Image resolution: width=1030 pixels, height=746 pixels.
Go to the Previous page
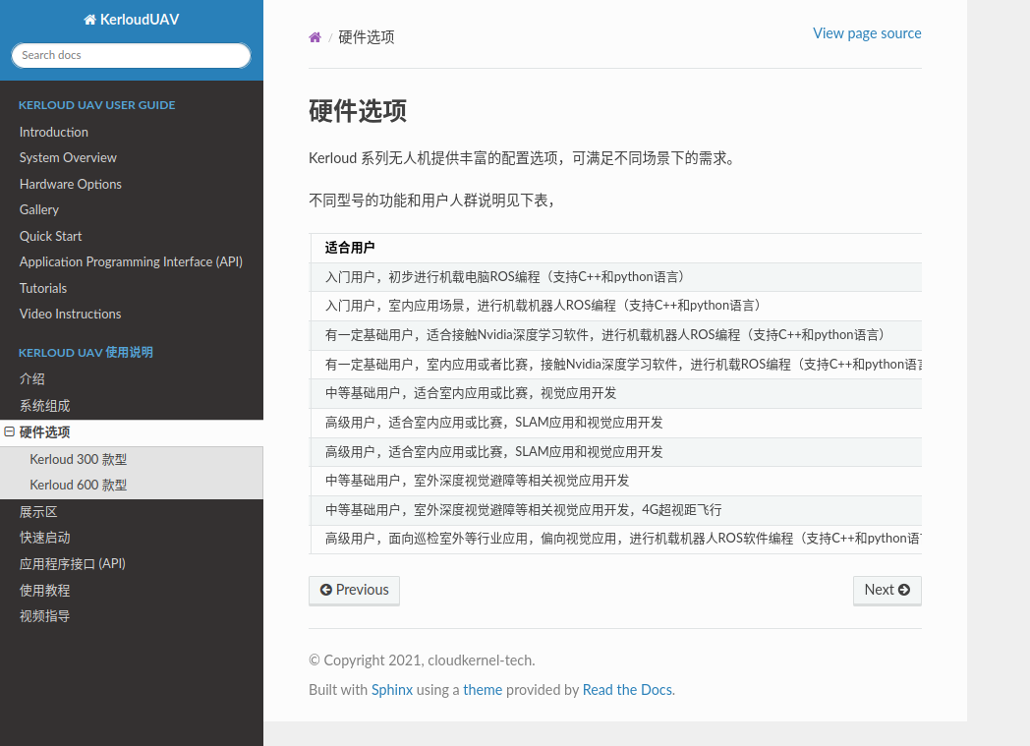tap(354, 590)
